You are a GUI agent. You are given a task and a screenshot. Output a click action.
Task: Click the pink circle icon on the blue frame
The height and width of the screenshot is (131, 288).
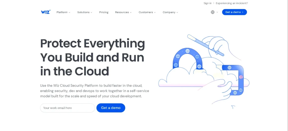(241, 77)
